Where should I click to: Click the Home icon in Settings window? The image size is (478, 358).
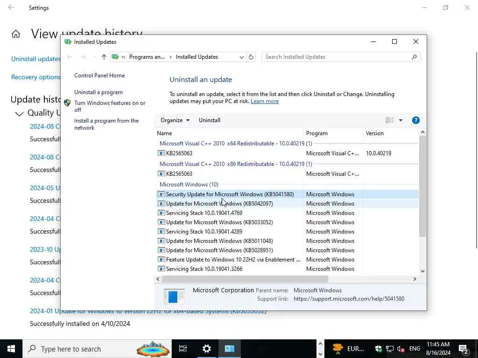16,34
